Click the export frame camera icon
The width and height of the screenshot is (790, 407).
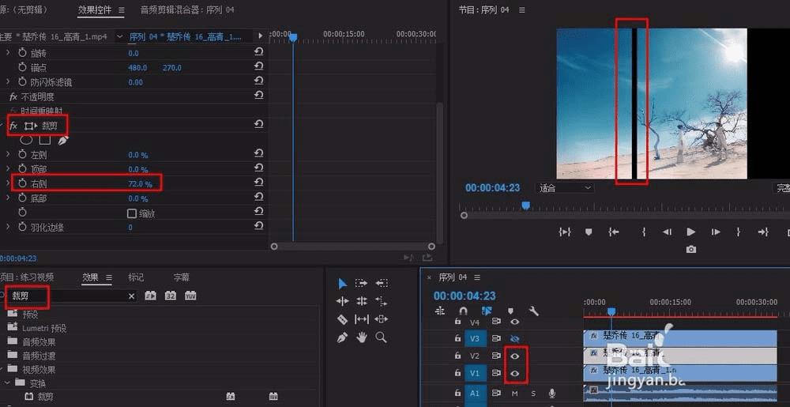pos(691,250)
